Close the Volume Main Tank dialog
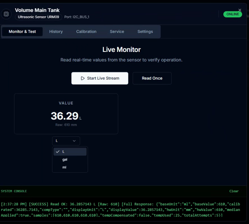This screenshot has width=249, height=224. tap(240, 10)
